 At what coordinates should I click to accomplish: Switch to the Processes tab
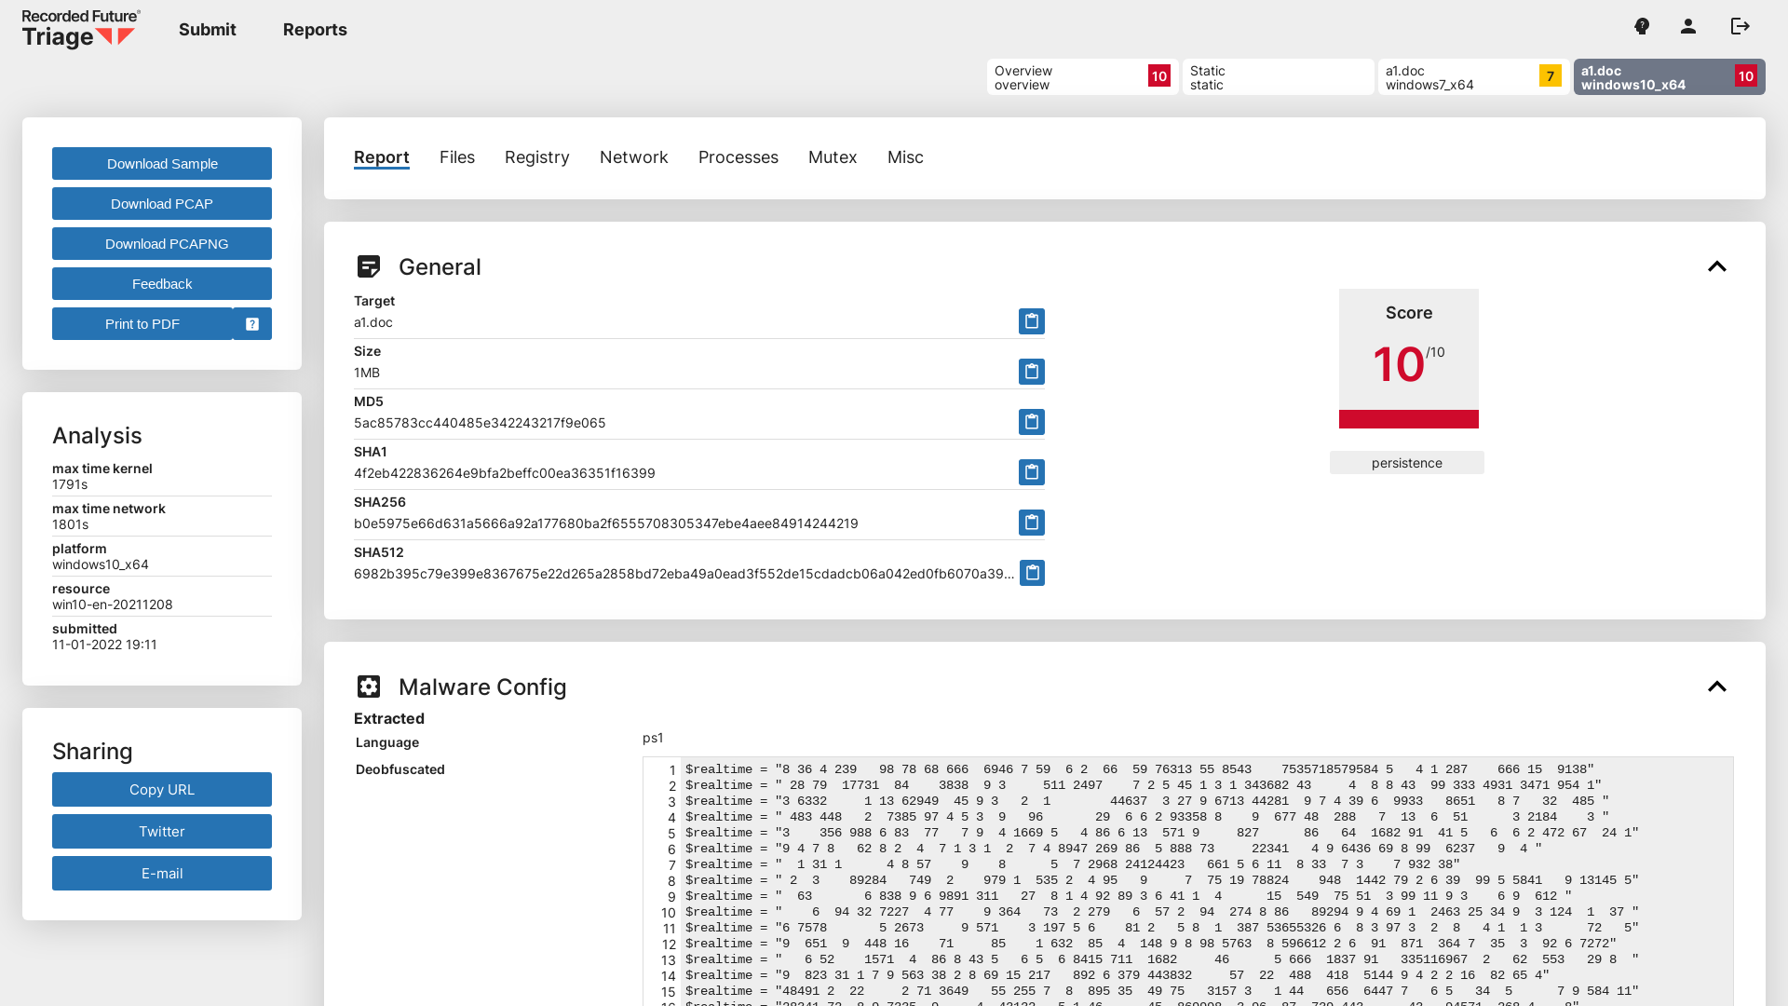point(738,157)
